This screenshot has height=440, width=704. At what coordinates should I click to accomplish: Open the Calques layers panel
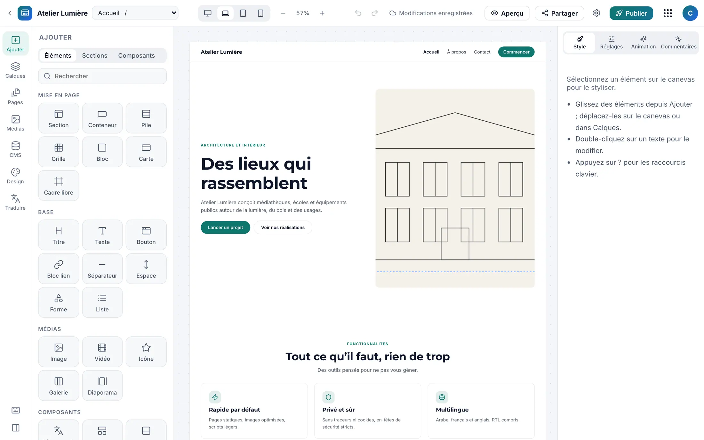(x=15, y=70)
